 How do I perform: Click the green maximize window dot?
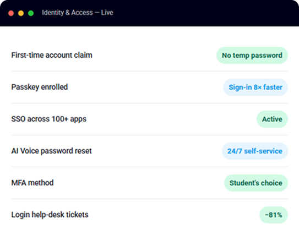tap(31, 13)
